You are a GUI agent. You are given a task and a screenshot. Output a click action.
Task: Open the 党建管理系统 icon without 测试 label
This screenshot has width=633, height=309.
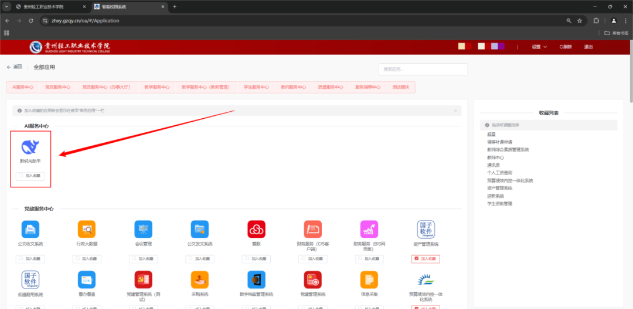click(x=313, y=280)
